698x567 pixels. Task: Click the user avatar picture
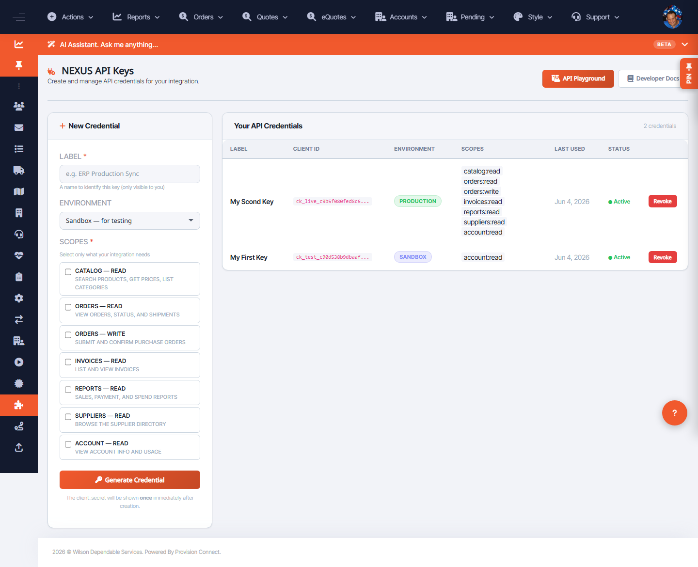tap(672, 17)
